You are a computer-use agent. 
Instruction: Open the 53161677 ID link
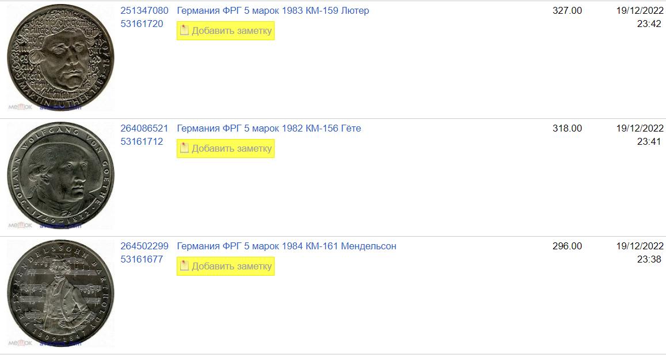142,260
